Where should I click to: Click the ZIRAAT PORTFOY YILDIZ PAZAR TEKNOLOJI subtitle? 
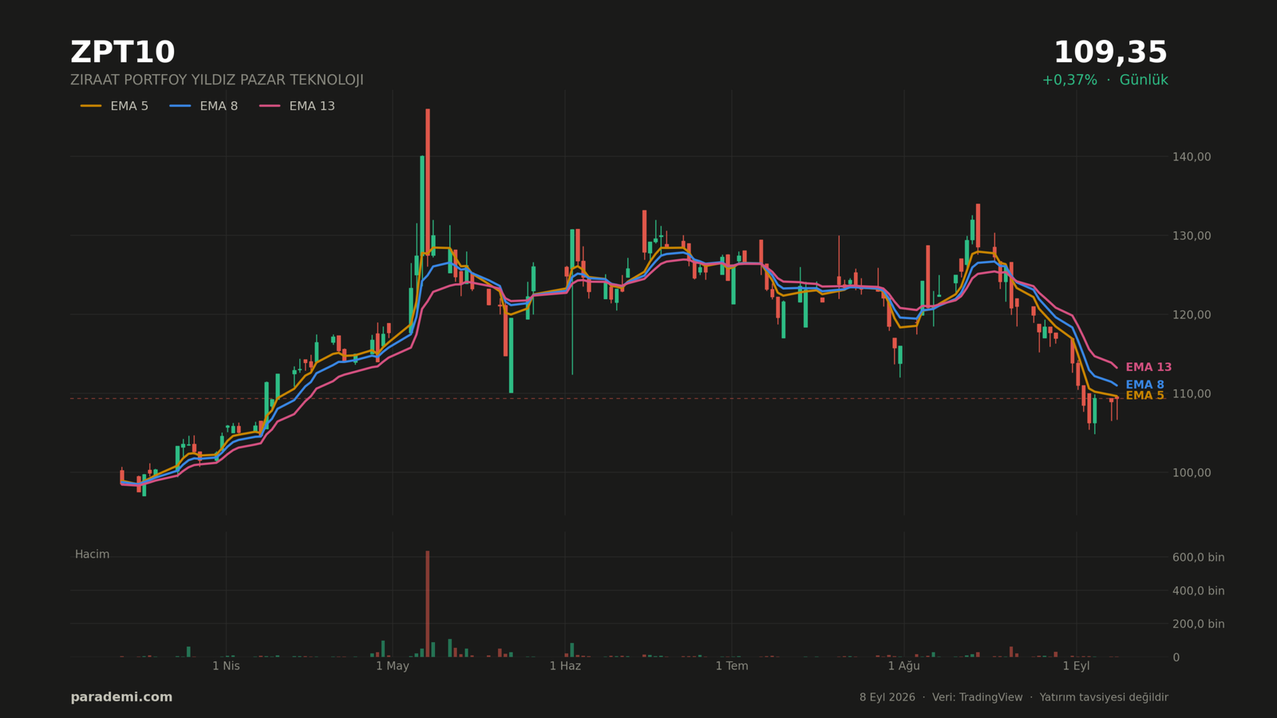click(x=217, y=81)
